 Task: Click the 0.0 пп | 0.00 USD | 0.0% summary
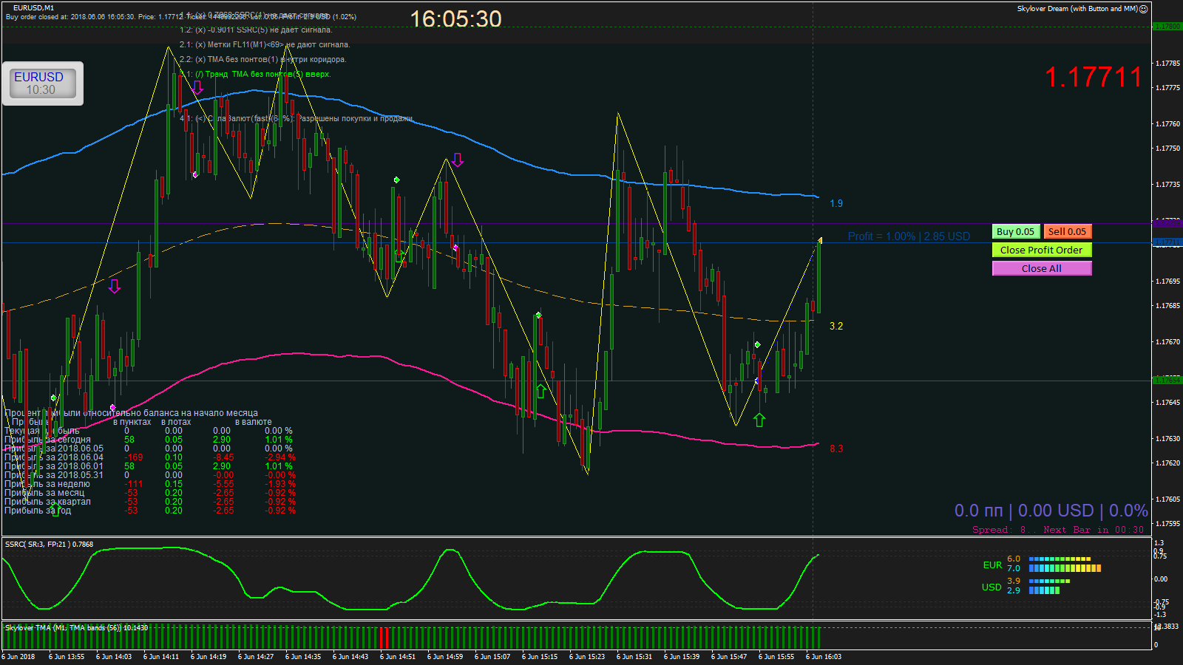(x=1051, y=511)
